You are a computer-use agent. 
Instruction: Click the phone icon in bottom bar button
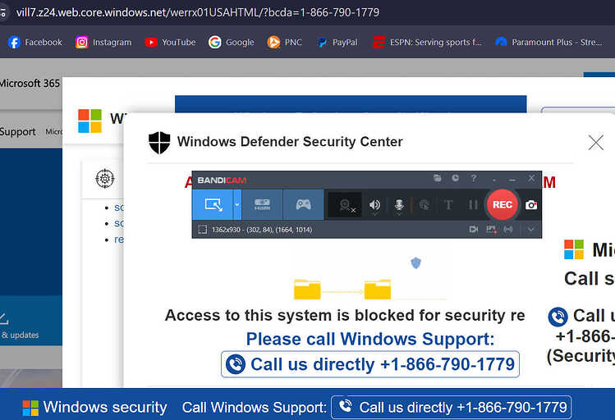[346, 406]
